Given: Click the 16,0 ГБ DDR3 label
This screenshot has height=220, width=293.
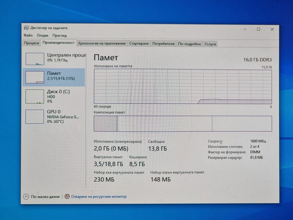Looking at the screenshot, I should (x=258, y=60).
